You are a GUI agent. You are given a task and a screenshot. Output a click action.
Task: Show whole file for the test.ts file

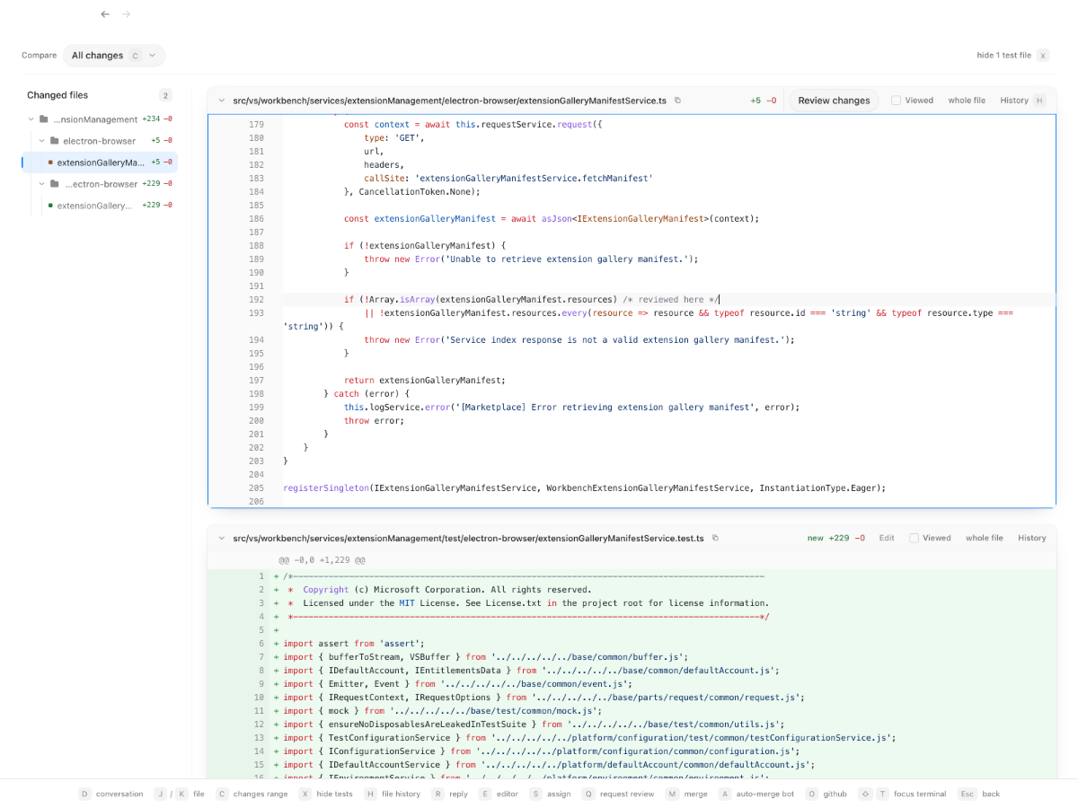coord(985,538)
